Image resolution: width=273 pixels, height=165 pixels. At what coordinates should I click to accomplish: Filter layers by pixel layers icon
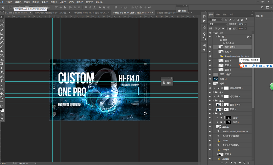[x=226, y=20]
